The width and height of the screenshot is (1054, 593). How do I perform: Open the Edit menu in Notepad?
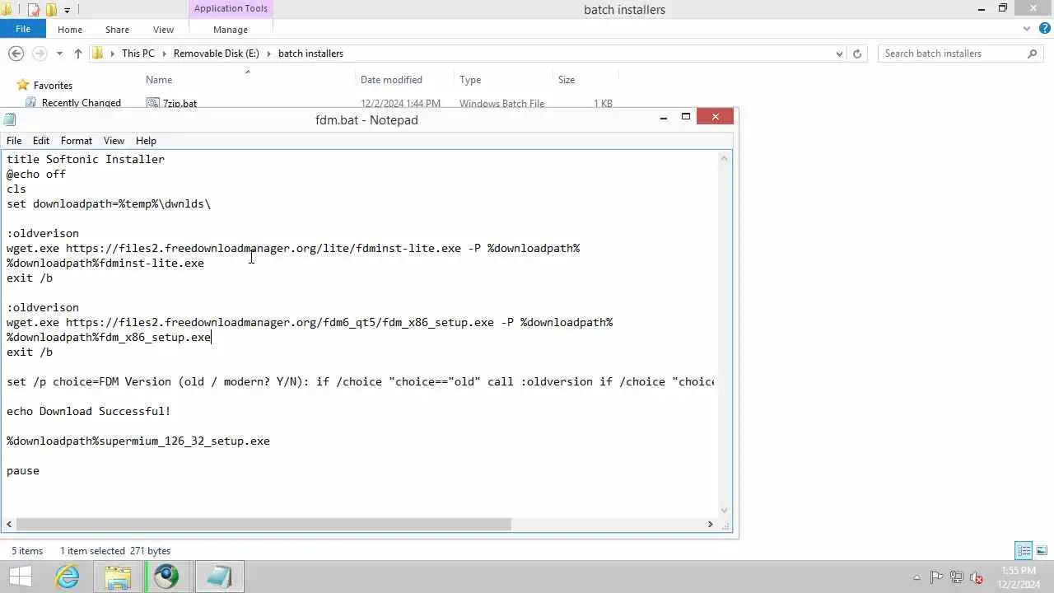click(41, 141)
